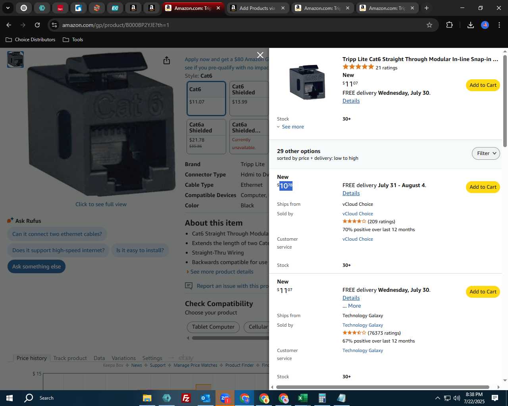508x406 pixels.
Task: Open the orange box pinned tab
Action: pos(96,8)
